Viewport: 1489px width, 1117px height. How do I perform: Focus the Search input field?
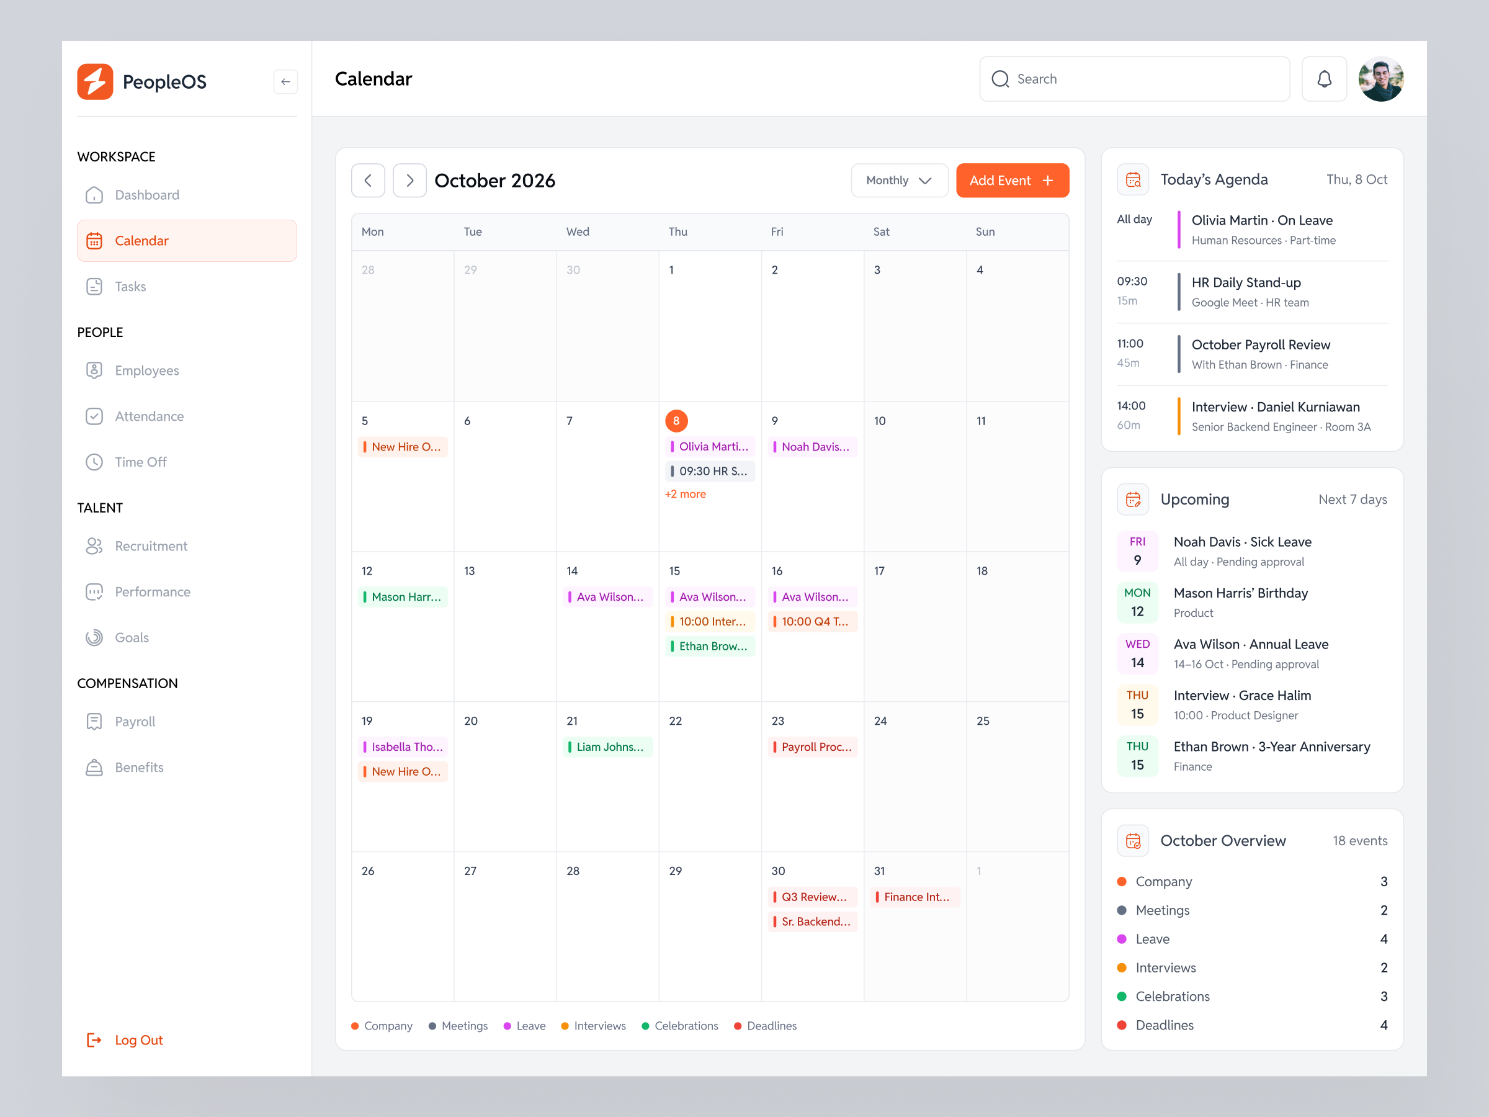point(1134,79)
